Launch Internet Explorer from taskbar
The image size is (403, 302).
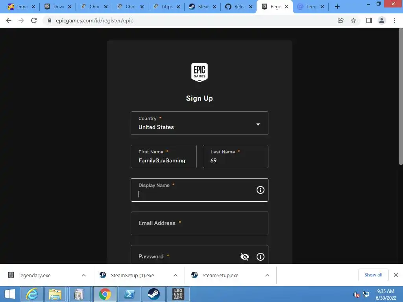[32, 294]
